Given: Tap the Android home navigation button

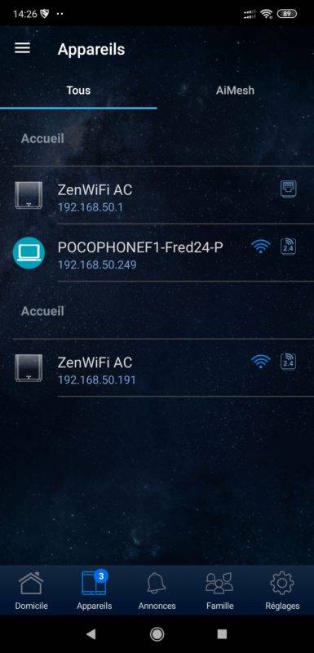Looking at the screenshot, I should coord(157,634).
